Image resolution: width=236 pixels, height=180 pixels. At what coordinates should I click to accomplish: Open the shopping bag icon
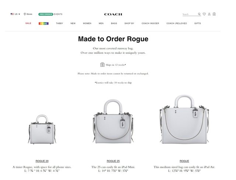[x=214, y=14]
